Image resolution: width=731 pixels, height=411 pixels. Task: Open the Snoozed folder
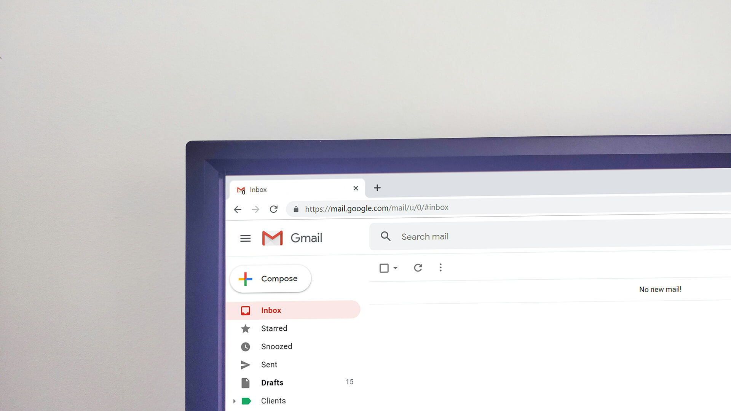point(277,346)
